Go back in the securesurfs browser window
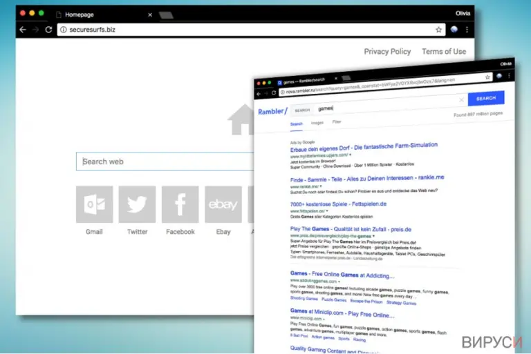 pyautogui.click(x=23, y=30)
